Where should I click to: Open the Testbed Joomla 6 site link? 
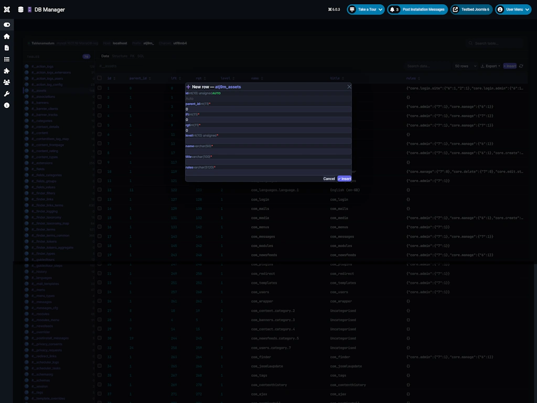coord(471,9)
